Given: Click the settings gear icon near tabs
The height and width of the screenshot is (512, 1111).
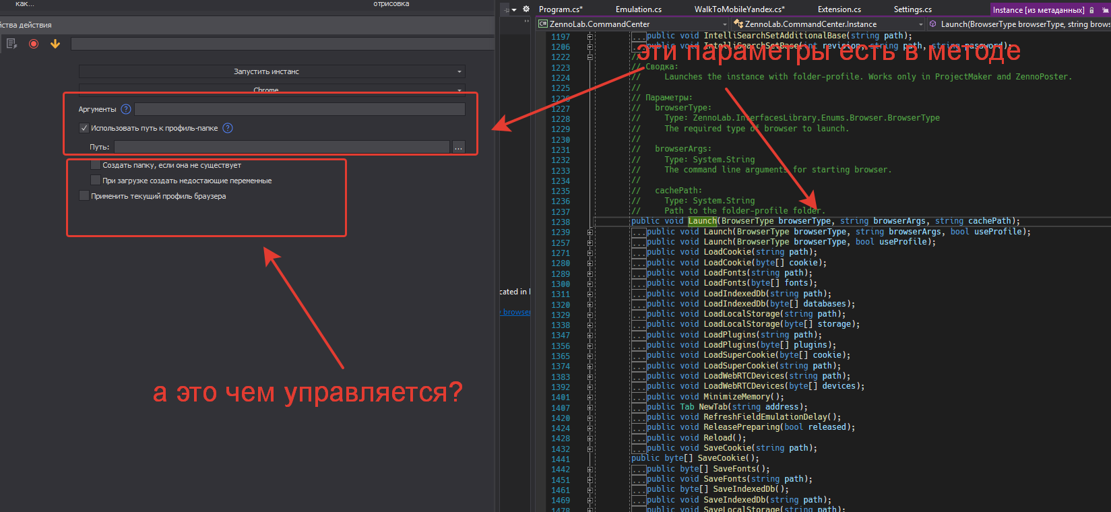Looking at the screenshot, I should point(526,9).
